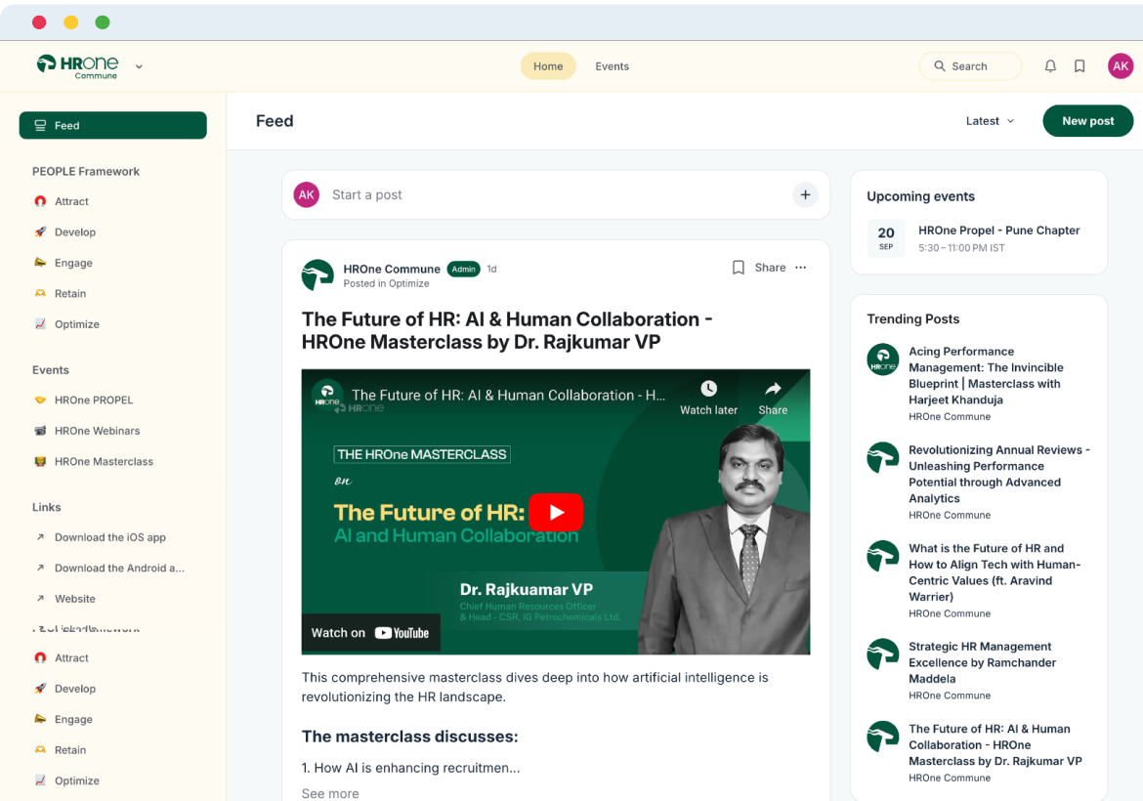Open HROne Masterclass in the sidebar
This screenshot has height=801, width=1143.
point(104,461)
